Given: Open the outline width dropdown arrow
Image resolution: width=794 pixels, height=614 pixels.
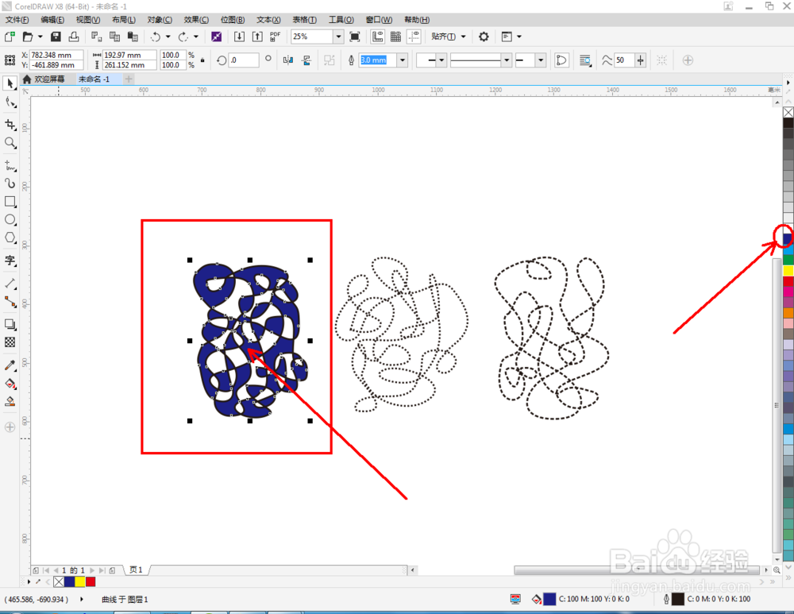Looking at the screenshot, I should point(403,60).
